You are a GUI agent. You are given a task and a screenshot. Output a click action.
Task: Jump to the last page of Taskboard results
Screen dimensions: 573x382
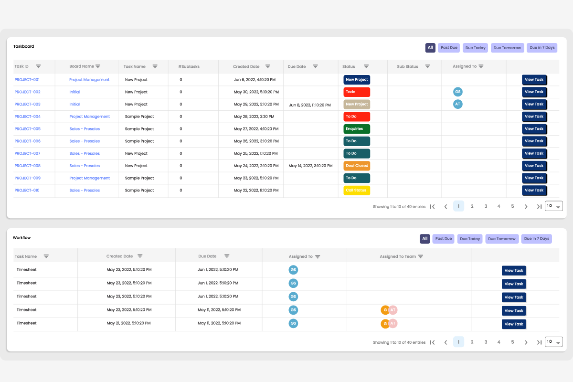click(x=539, y=206)
